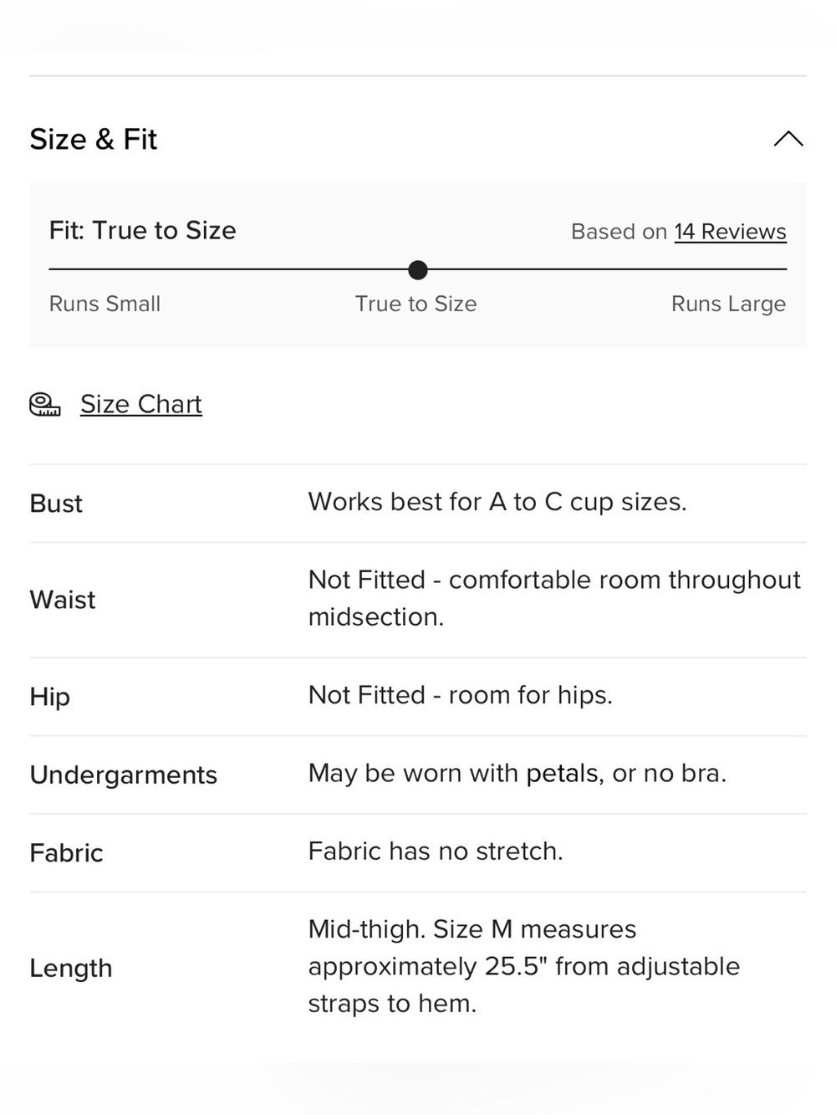This screenshot has height=1115, width=836.
Task: Open the 14 Reviews link
Action: coord(730,232)
